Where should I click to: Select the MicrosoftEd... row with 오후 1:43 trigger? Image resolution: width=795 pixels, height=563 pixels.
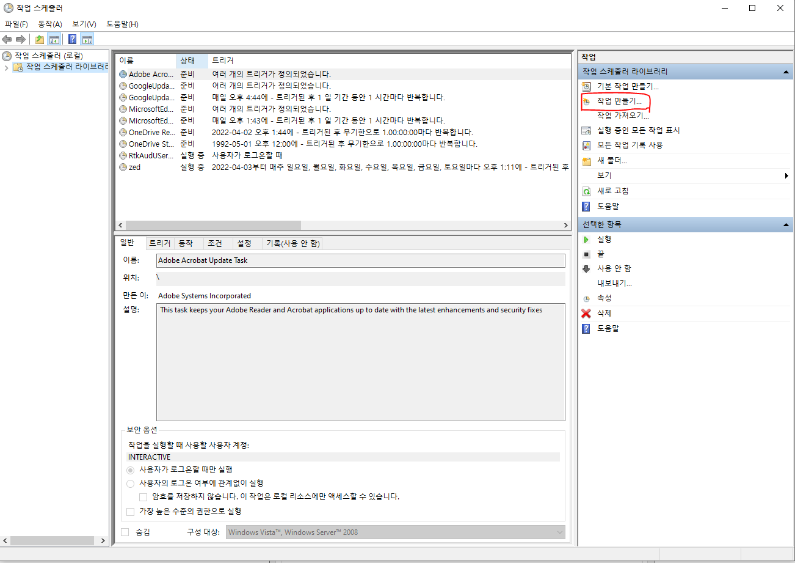[x=343, y=120]
